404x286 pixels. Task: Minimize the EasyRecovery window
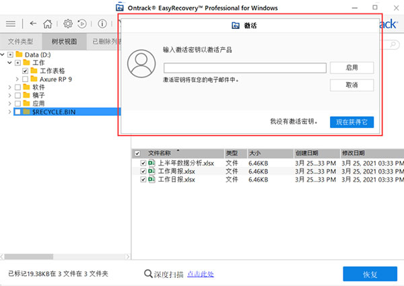coord(355,7)
